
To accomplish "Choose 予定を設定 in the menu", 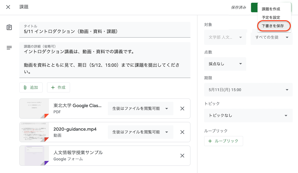I will pyautogui.click(x=271, y=17).
